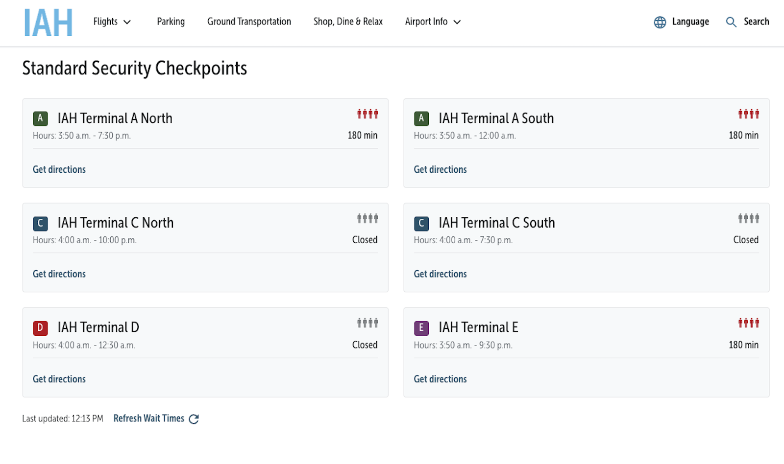Open Ground Transportation page

249,22
